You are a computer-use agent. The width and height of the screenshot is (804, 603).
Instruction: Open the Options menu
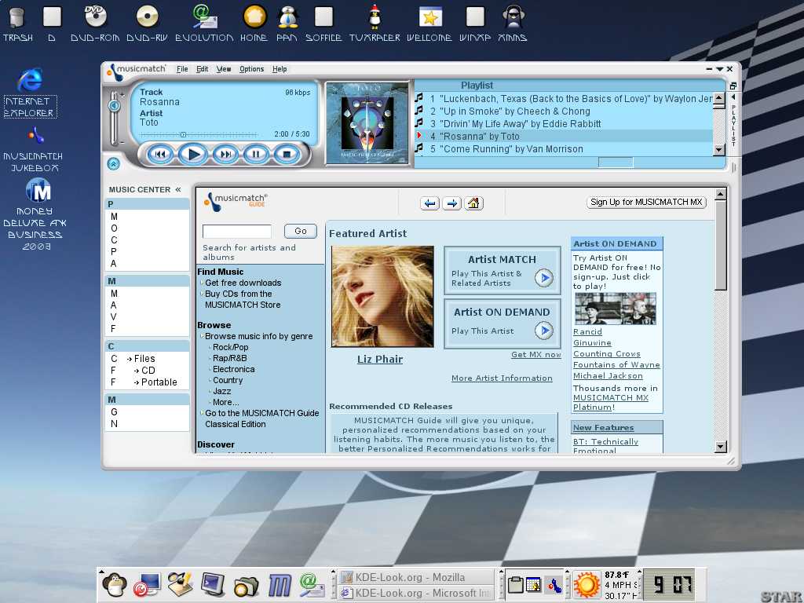pyautogui.click(x=251, y=69)
